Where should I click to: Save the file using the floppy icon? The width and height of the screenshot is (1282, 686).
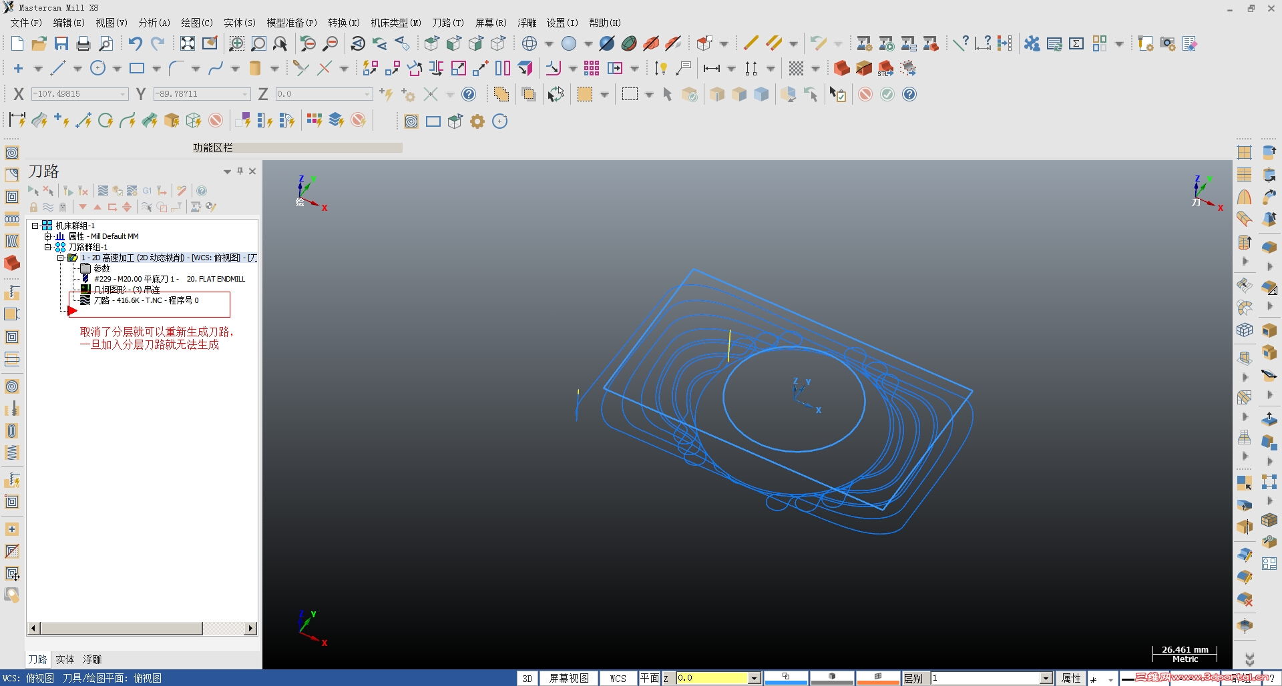point(61,44)
